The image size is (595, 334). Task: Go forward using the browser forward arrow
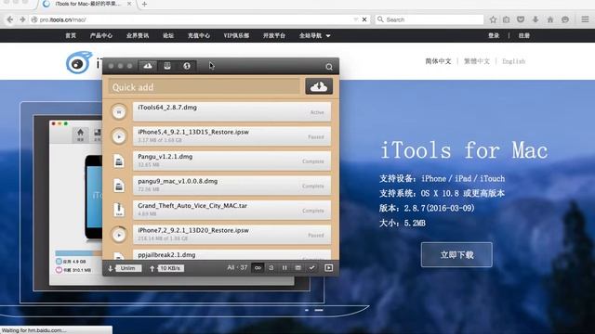[22, 19]
